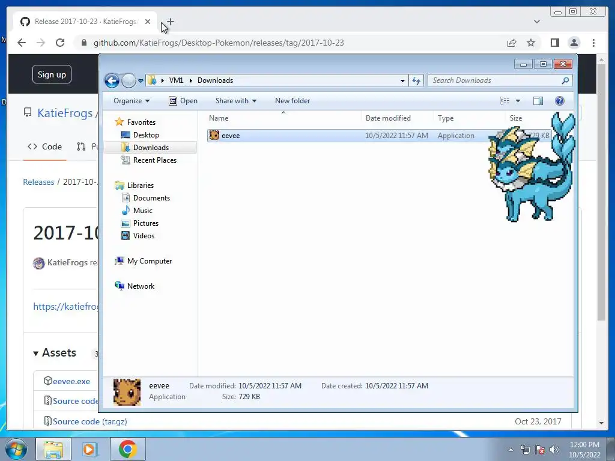This screenshot has height=461, width=615.
Task: Select the Release 2017-10-23 Chrome tab
Action: (85, 22)
